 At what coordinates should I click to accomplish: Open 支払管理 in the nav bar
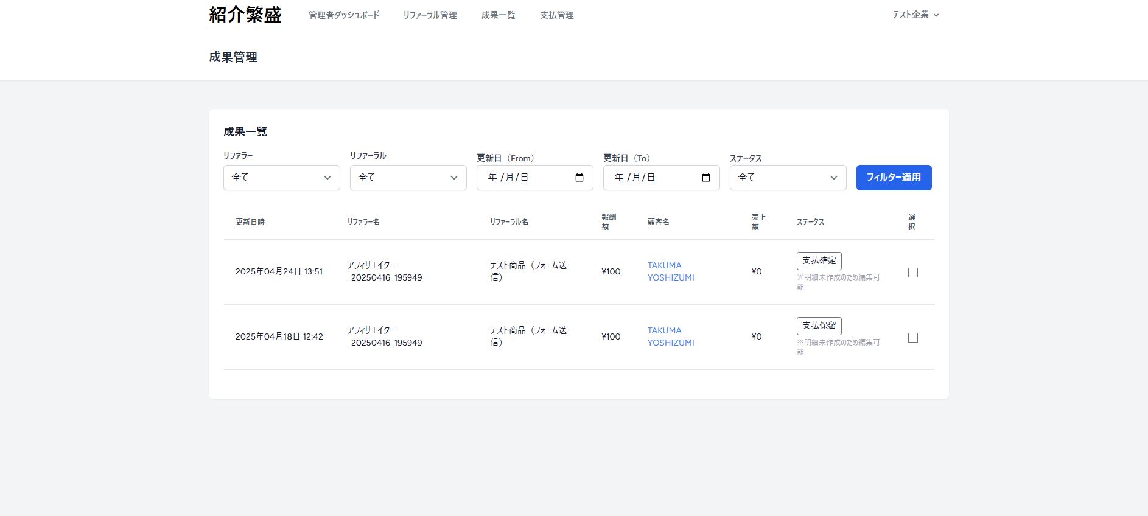557,15
